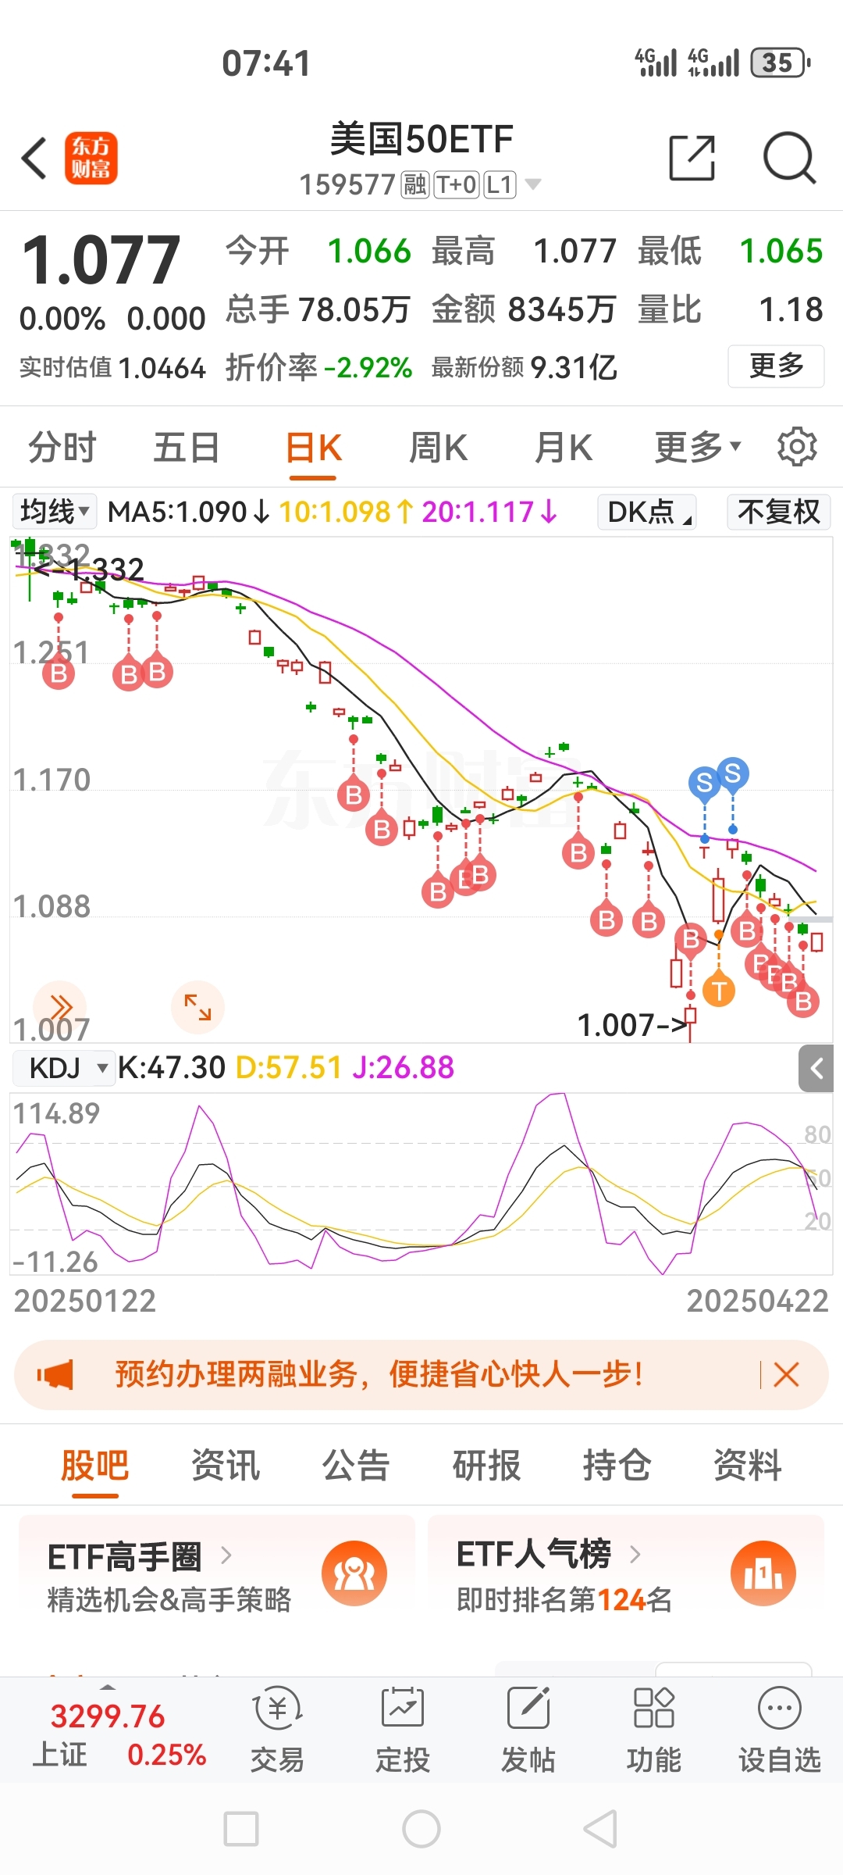Viewport: 843px width, 1875px height.
Task: Open the 不复权 adjustment selector
Action: (x=778, y=512)
